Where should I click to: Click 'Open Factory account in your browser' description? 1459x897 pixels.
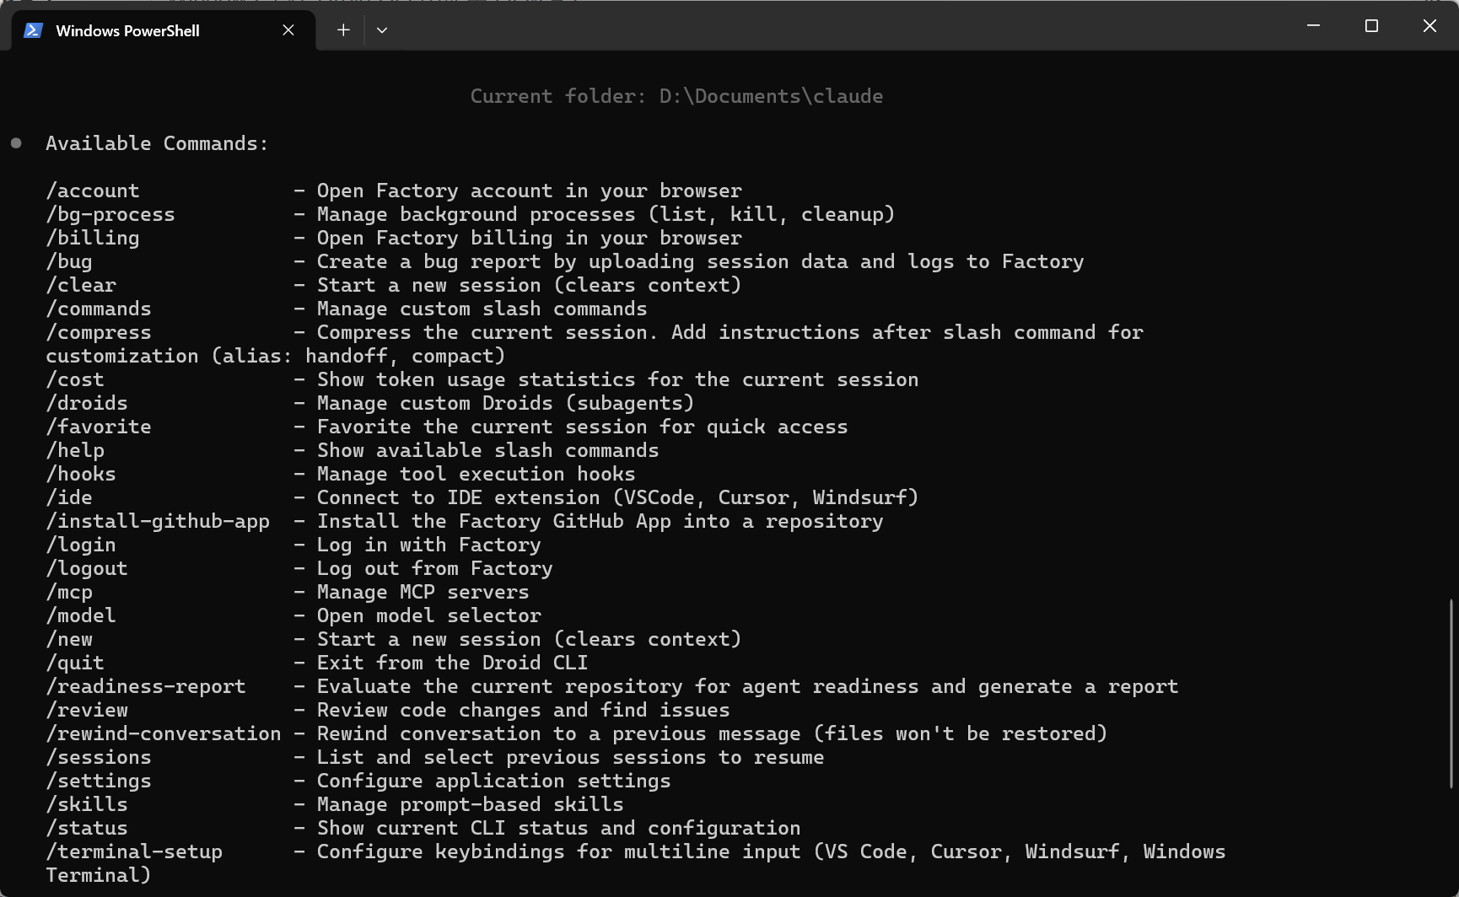(530, 191)
